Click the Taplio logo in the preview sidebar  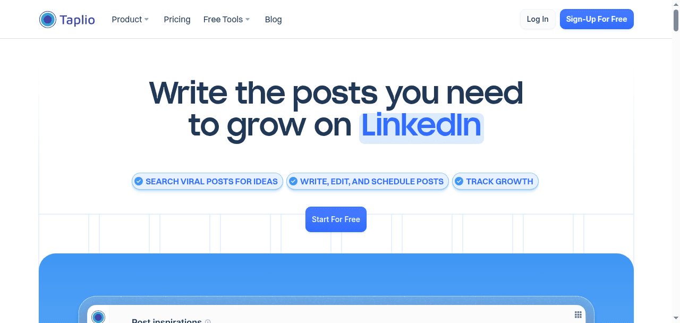[98, 317]
